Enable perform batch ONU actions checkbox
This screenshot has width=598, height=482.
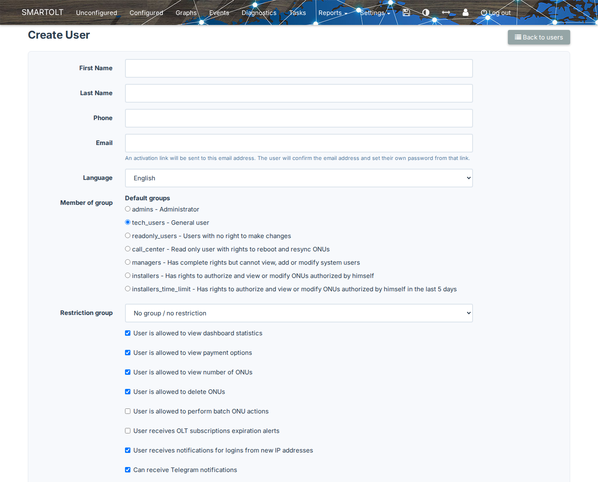(x=128, y=411)
